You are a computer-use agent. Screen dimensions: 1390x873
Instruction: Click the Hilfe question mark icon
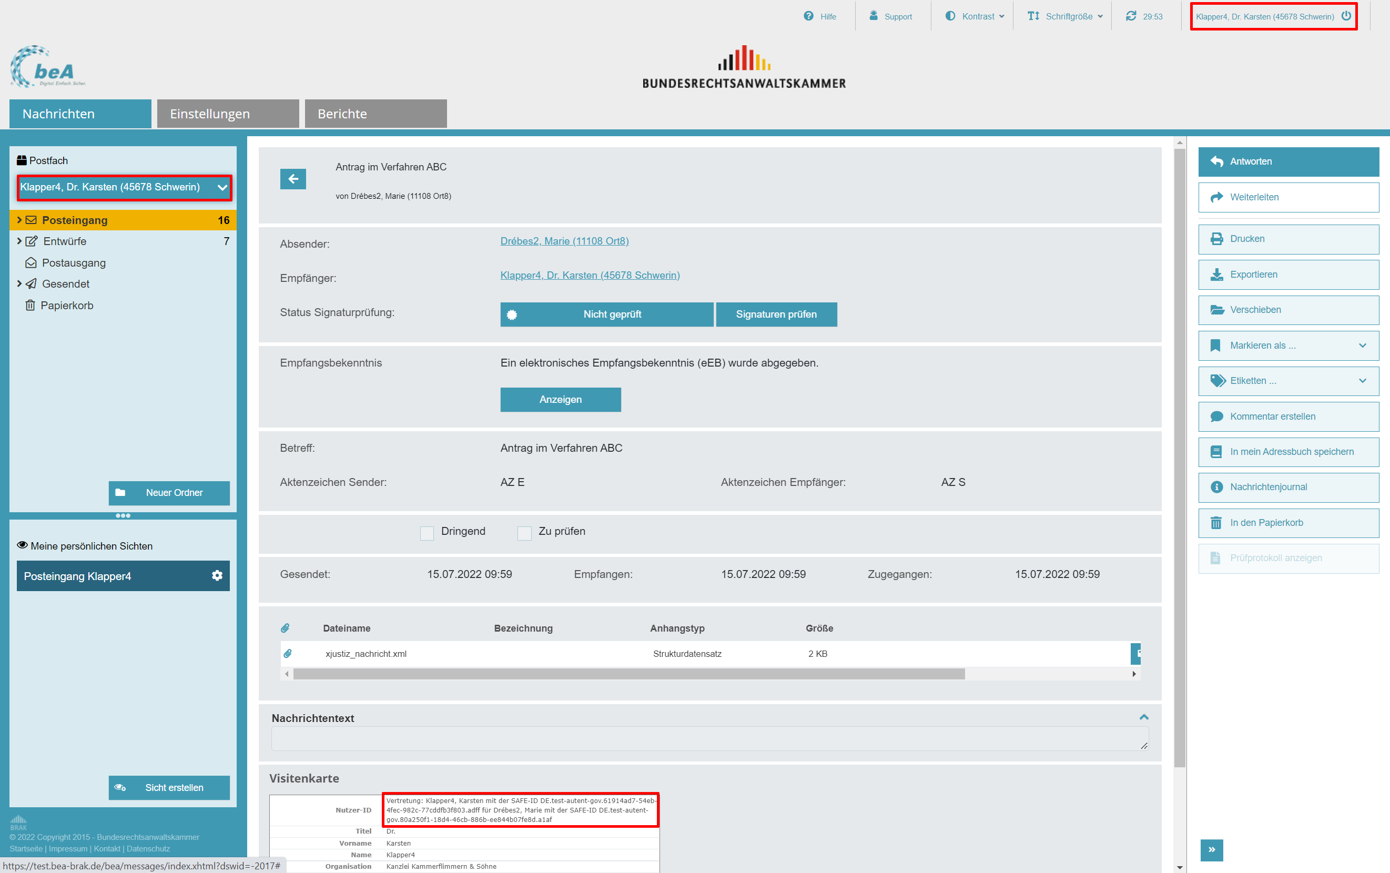808,16
